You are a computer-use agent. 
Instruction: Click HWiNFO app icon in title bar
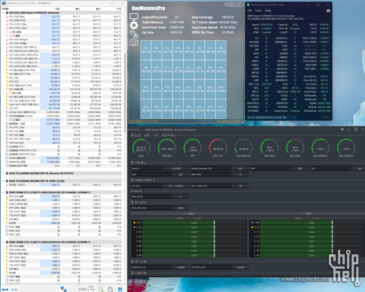click(x=4, y=3)
